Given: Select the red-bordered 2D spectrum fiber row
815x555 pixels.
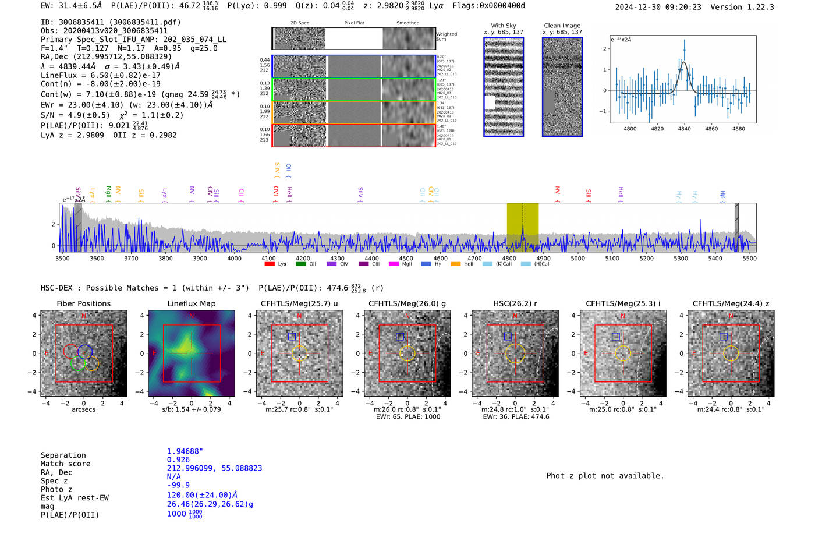Looking at the screenshot, I should tap(353, 136).
